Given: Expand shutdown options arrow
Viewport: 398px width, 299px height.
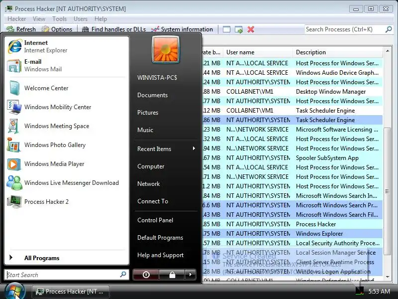Looking at the screenshot, I should point(191,275).
